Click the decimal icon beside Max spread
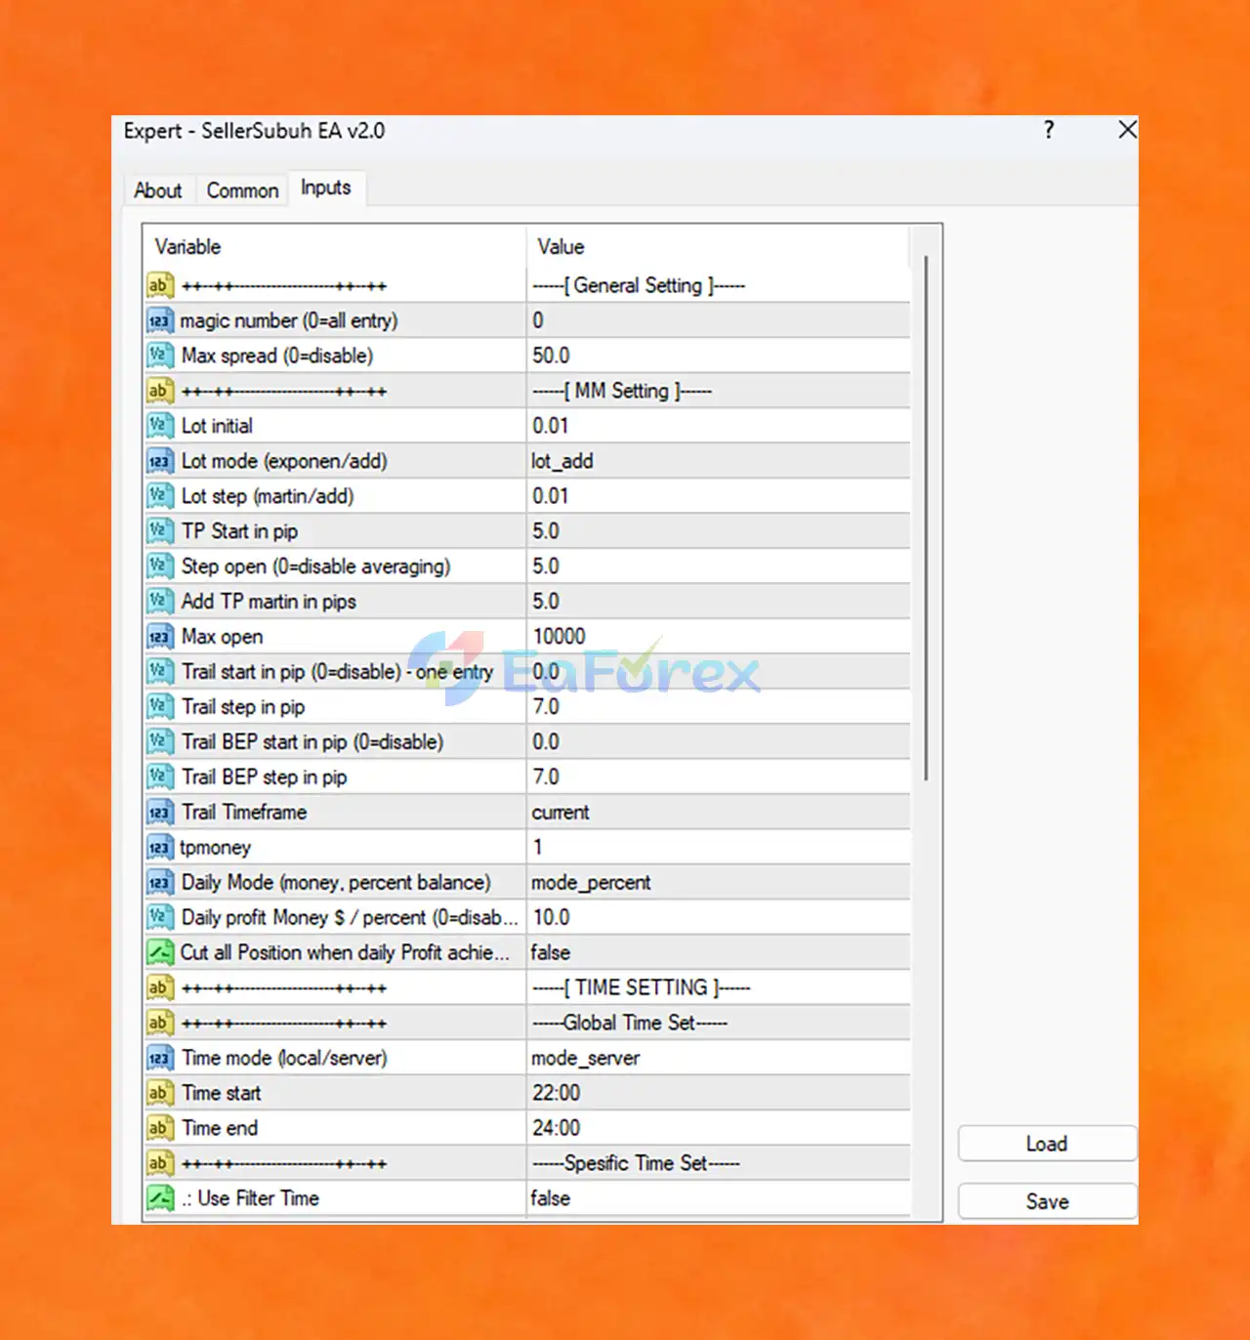The image size is (1250, 1340). (159, 356)
